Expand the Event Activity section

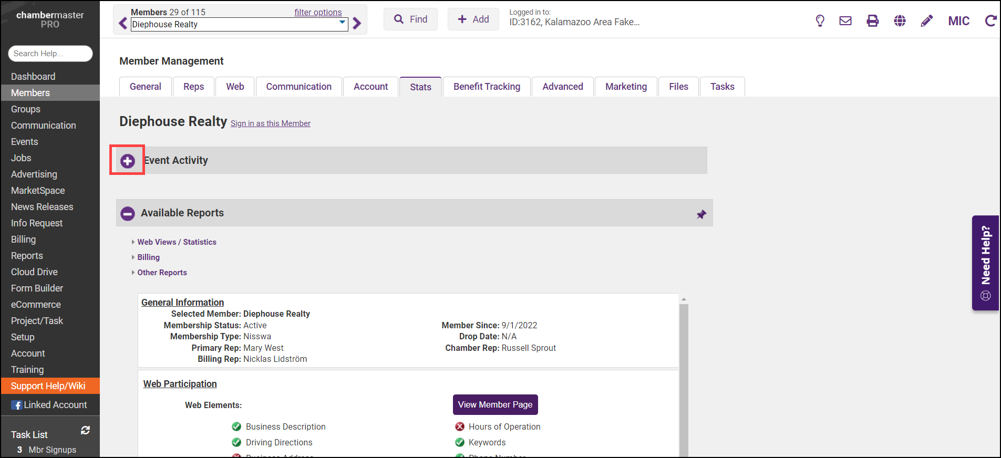[x=127, y=161]
